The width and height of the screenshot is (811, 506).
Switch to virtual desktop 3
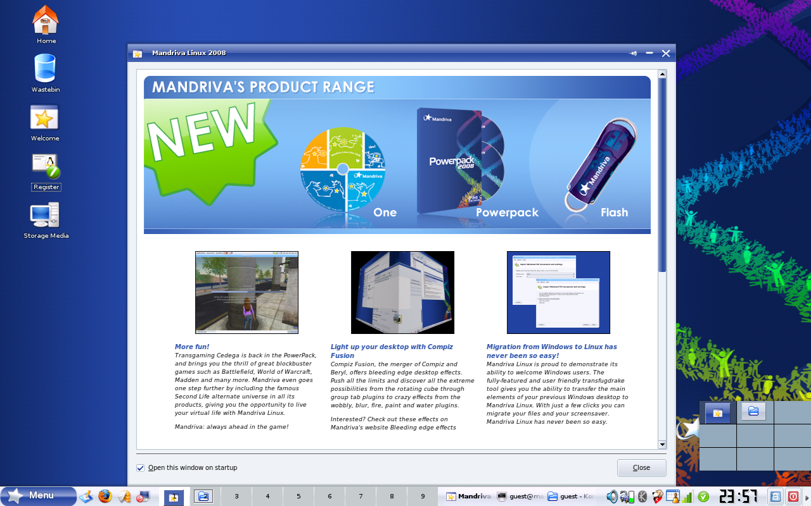[x=236, y=497]
